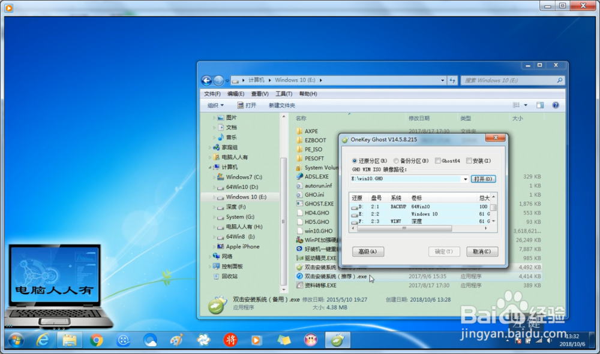Image resolution: width=600 pixels, height=354 pixels.
Task: Select the AXPE folder
Action: click(311, 131)
